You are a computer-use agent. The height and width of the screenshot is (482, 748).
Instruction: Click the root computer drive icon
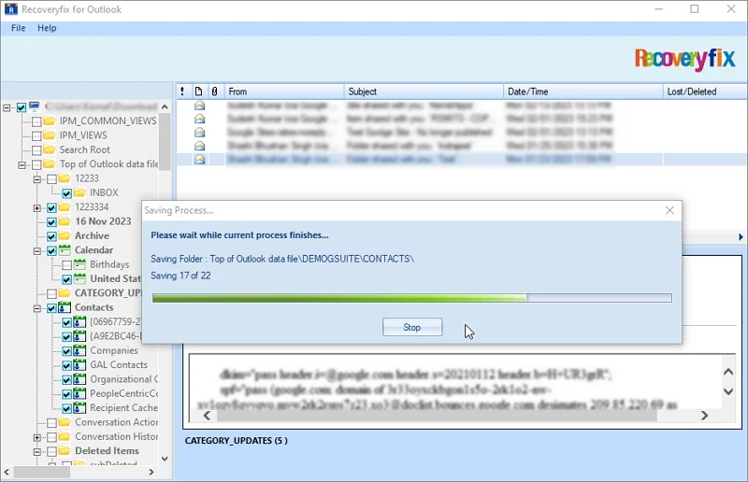[35, 106]
